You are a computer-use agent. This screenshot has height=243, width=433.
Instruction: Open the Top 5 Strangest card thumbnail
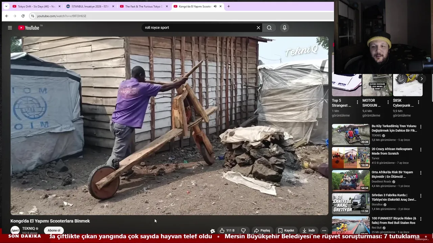(x=347, y=85)
